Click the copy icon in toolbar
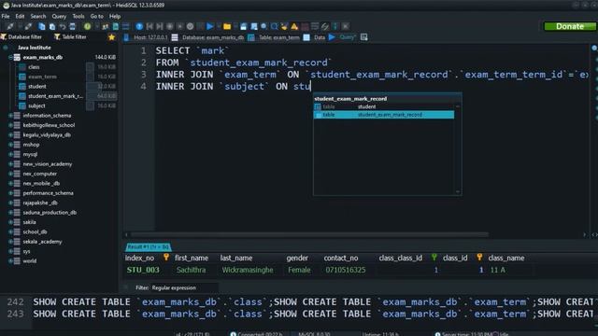This screenshot has width=598, height=336. click(x=41, y=26)
